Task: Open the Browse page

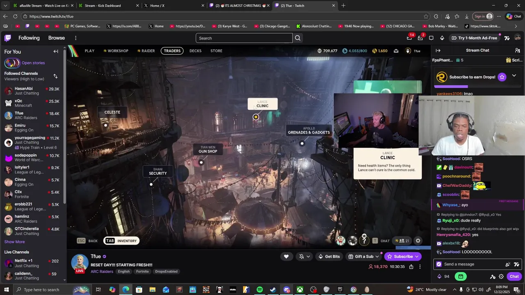Action: 57,38
